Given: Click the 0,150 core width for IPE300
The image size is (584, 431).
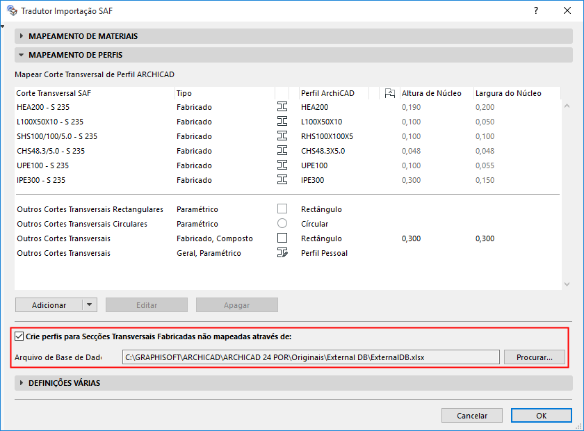Looking at the screenshot, I should (485, 180).
